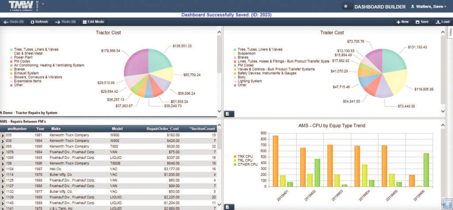Viewport: 453px width, 210px height.
Task: Expand row 085 in repairs table
Action: tap(2, 146)
